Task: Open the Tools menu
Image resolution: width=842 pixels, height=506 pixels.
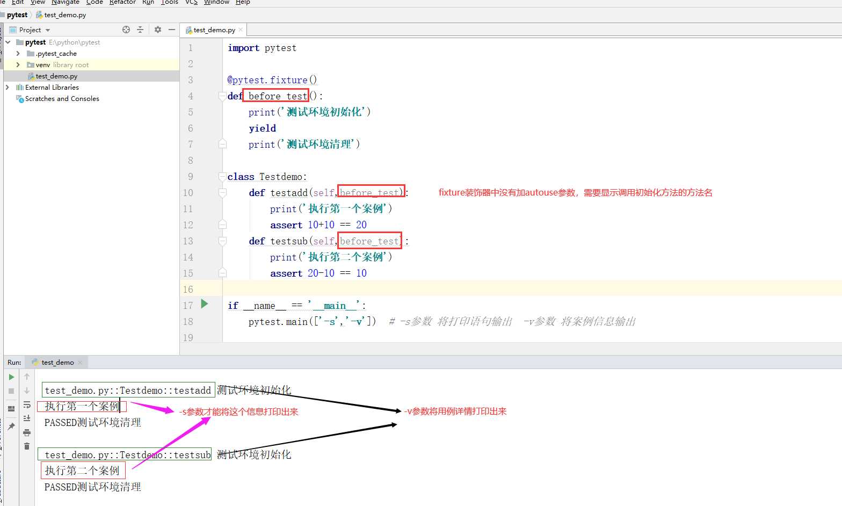Action: point(170,2)
